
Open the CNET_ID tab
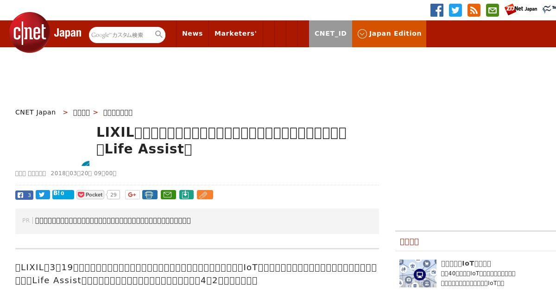tap(330, 33)
